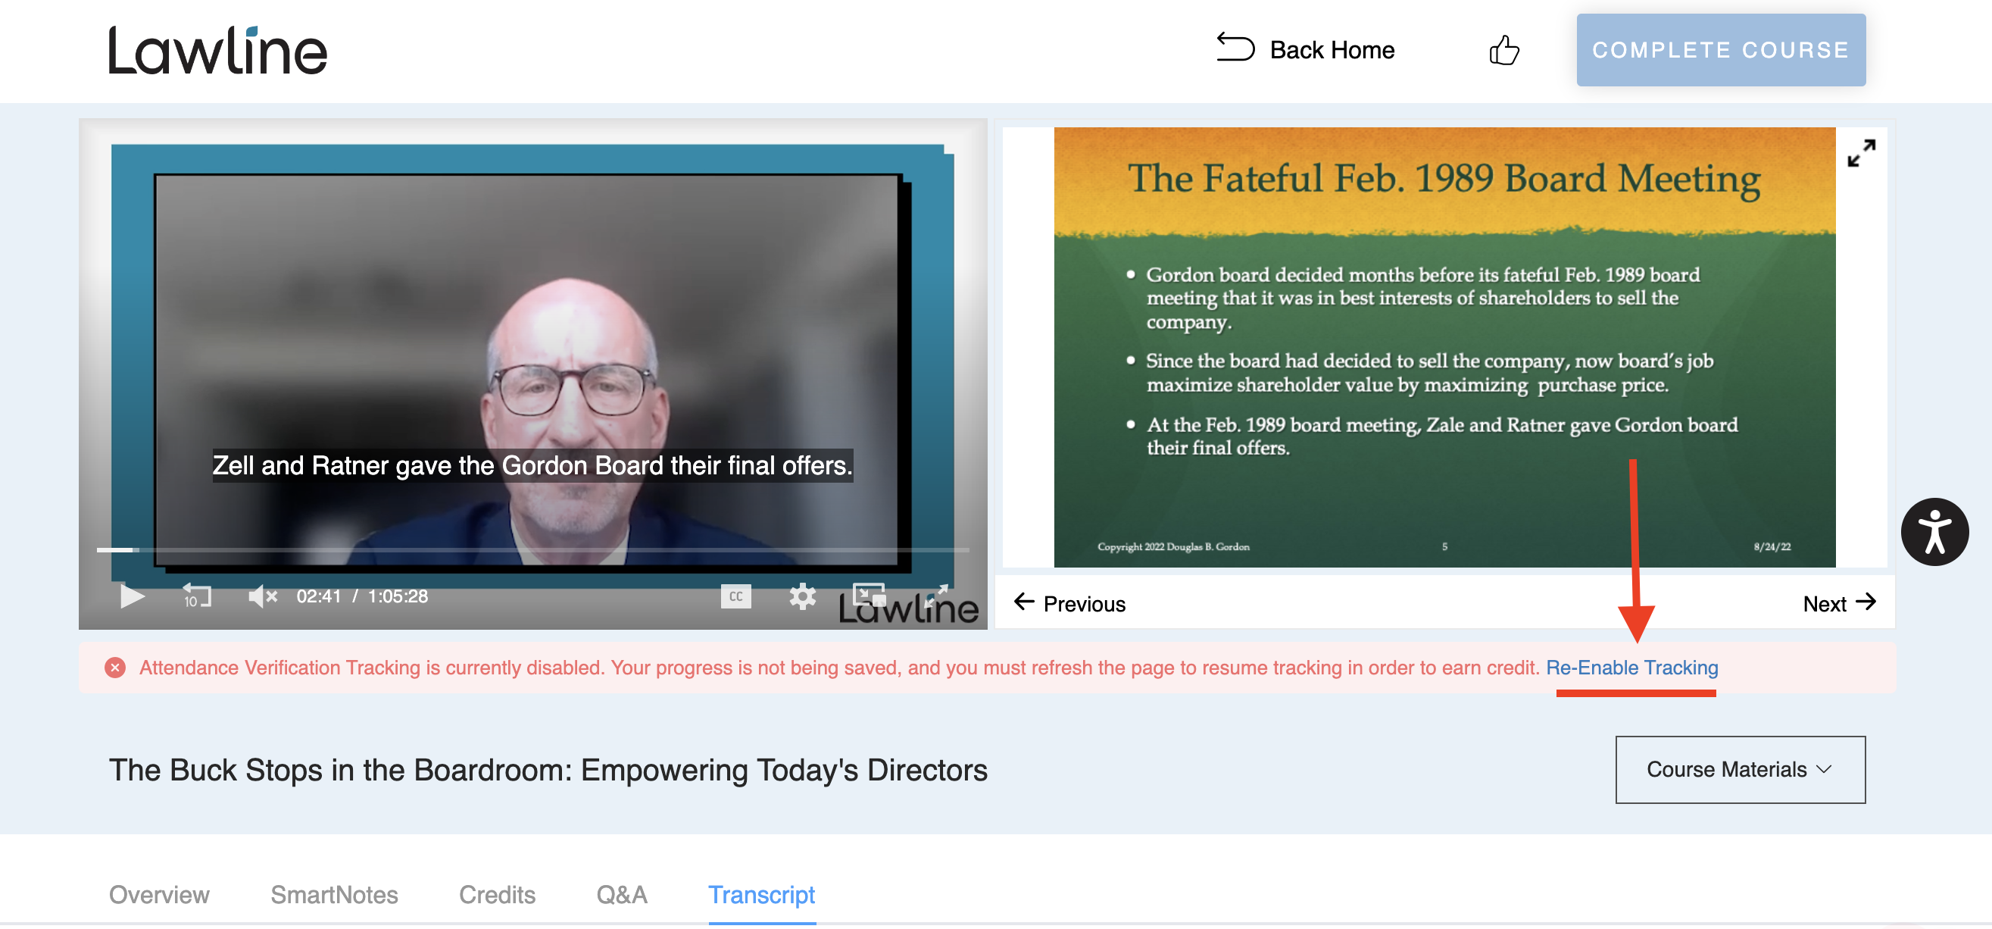This screenshot has height=929, width=1992.
Task: Open the Credits tab
Action: pos(497,895)
